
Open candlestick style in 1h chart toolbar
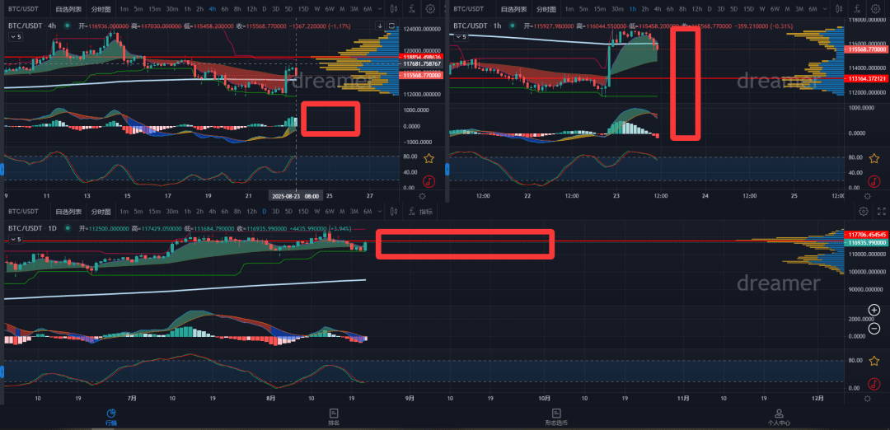[839, 9]
